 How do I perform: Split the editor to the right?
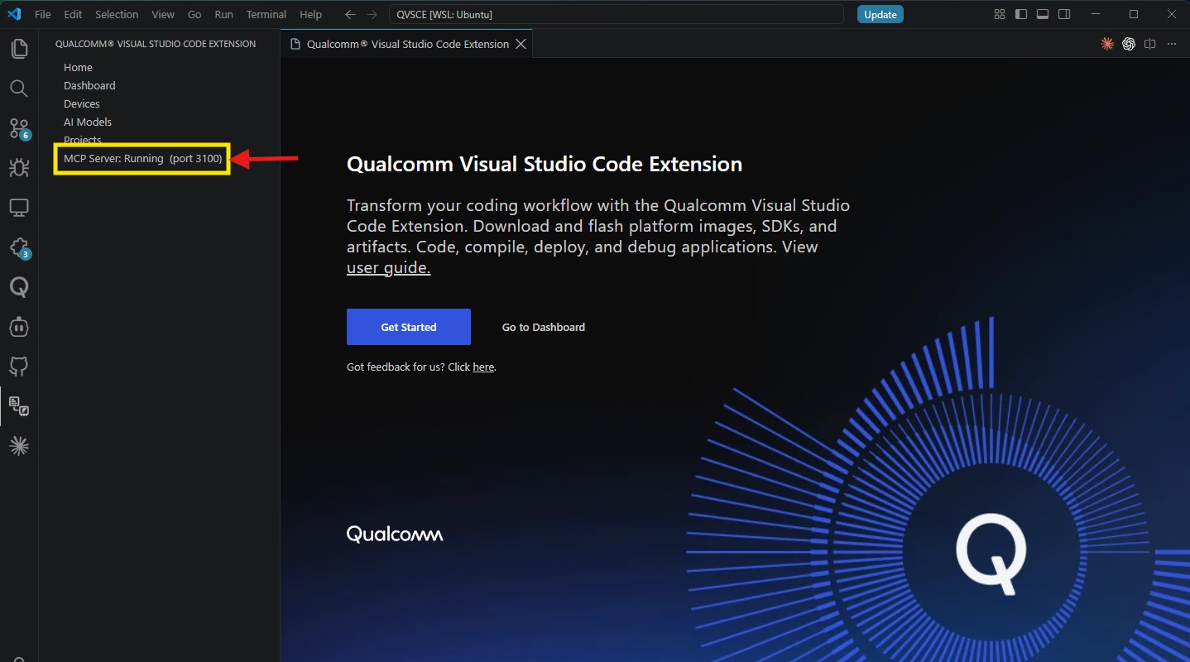pyautogui.click(x=1149, y=44)
